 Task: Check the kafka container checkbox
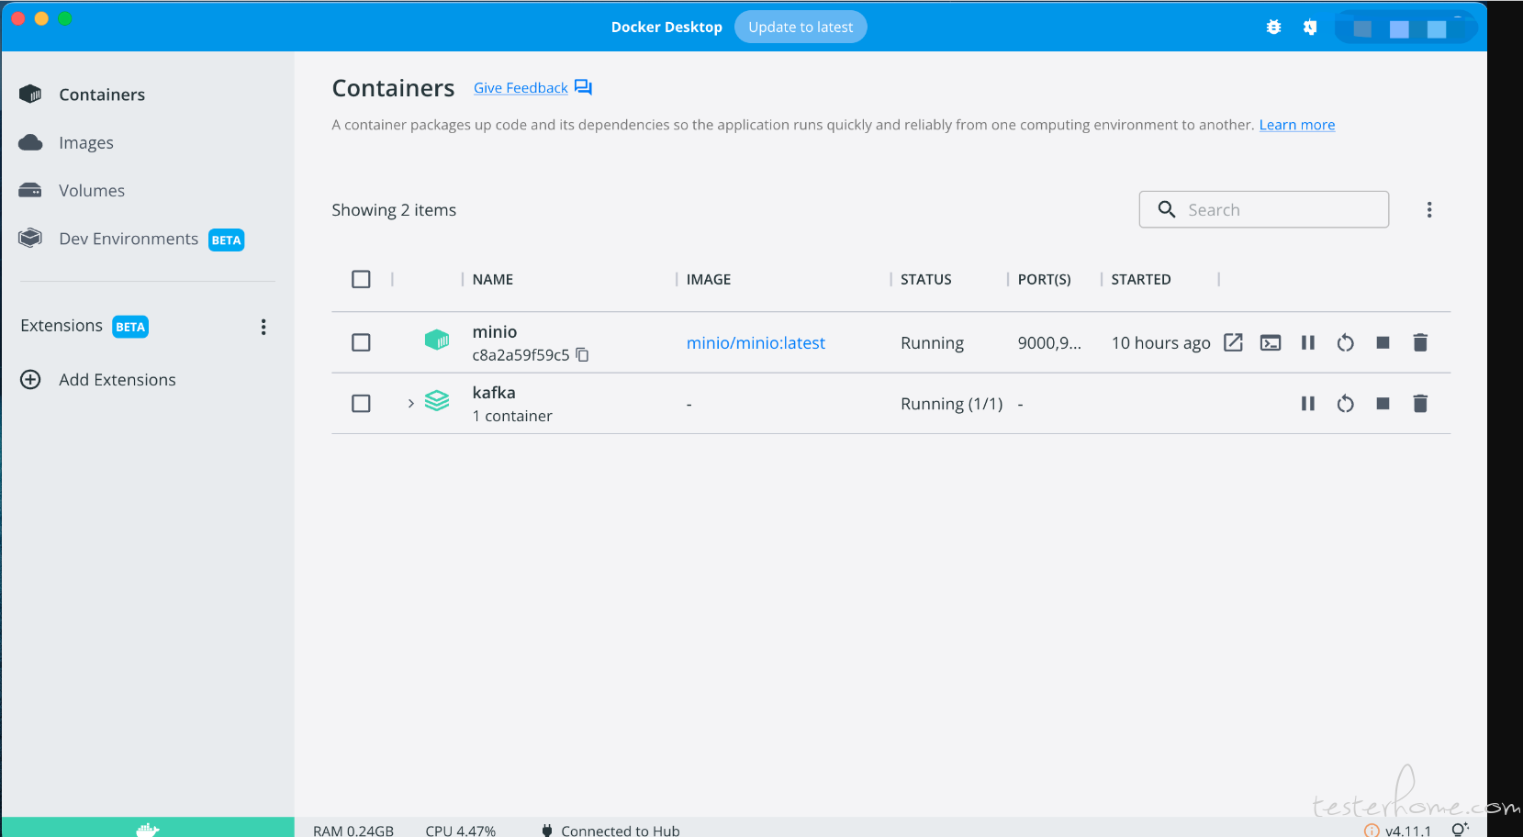361,403
